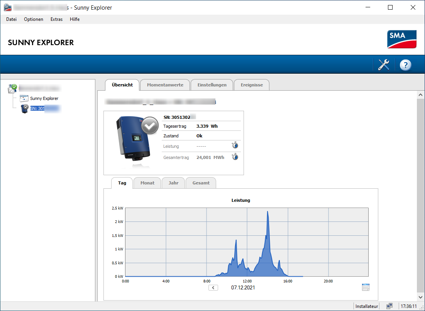The height and width of the screenshot is (311, 425).
Task: Switch to the Momentanwerte tab
Action: tap(165, 85)
